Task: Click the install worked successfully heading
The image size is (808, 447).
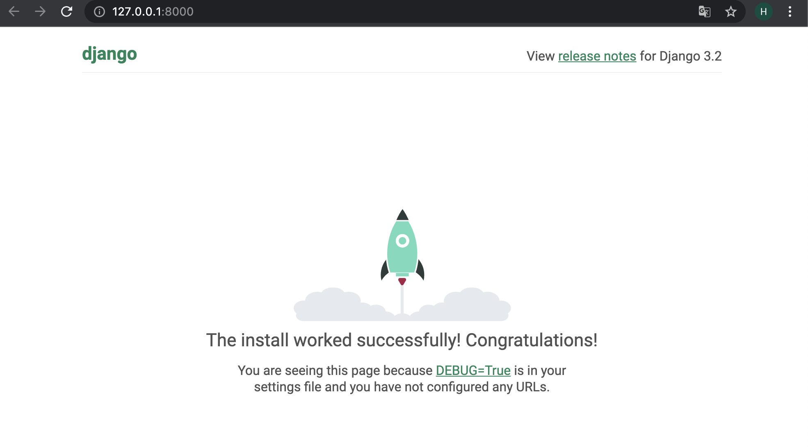Action: tap(402, 340)
